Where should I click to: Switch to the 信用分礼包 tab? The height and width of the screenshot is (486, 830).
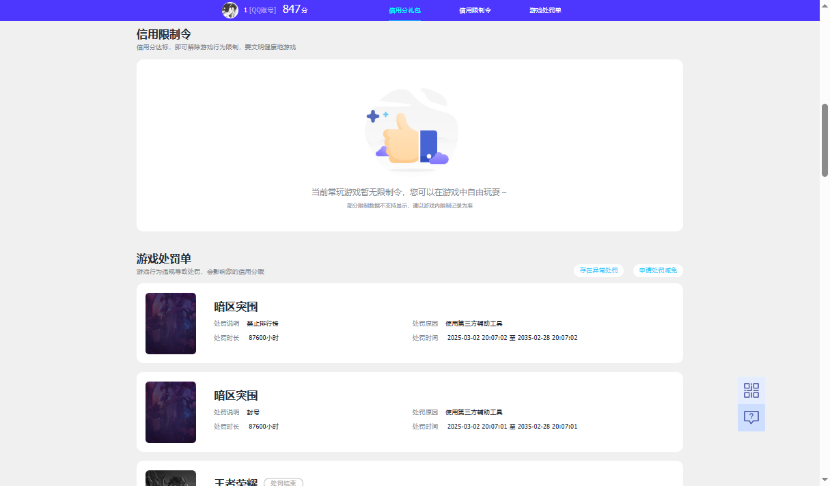pyautogui.click(x=404, y=10)
